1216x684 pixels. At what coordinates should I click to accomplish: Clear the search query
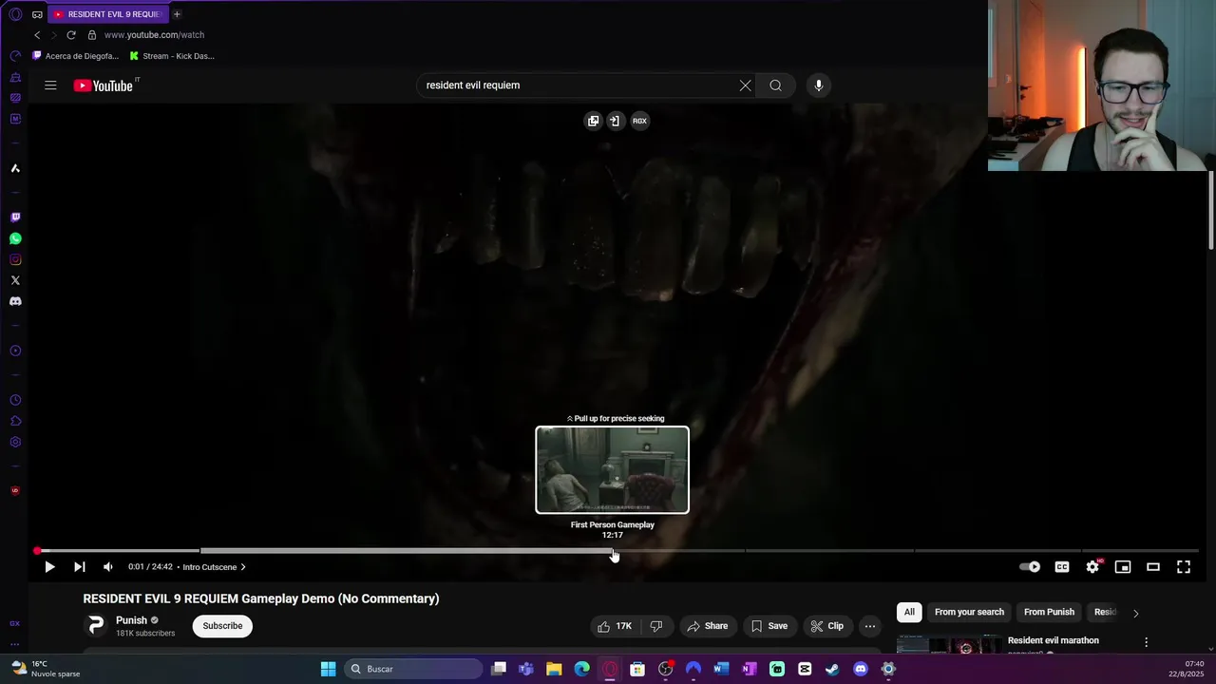(745, 85)
